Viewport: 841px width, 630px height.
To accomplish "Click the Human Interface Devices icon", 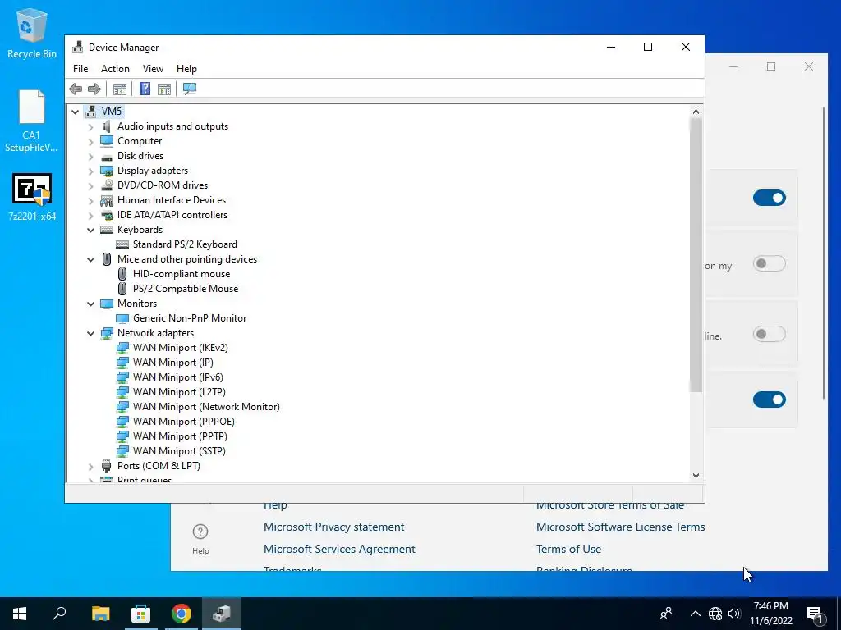I will [x=107, y=200].
